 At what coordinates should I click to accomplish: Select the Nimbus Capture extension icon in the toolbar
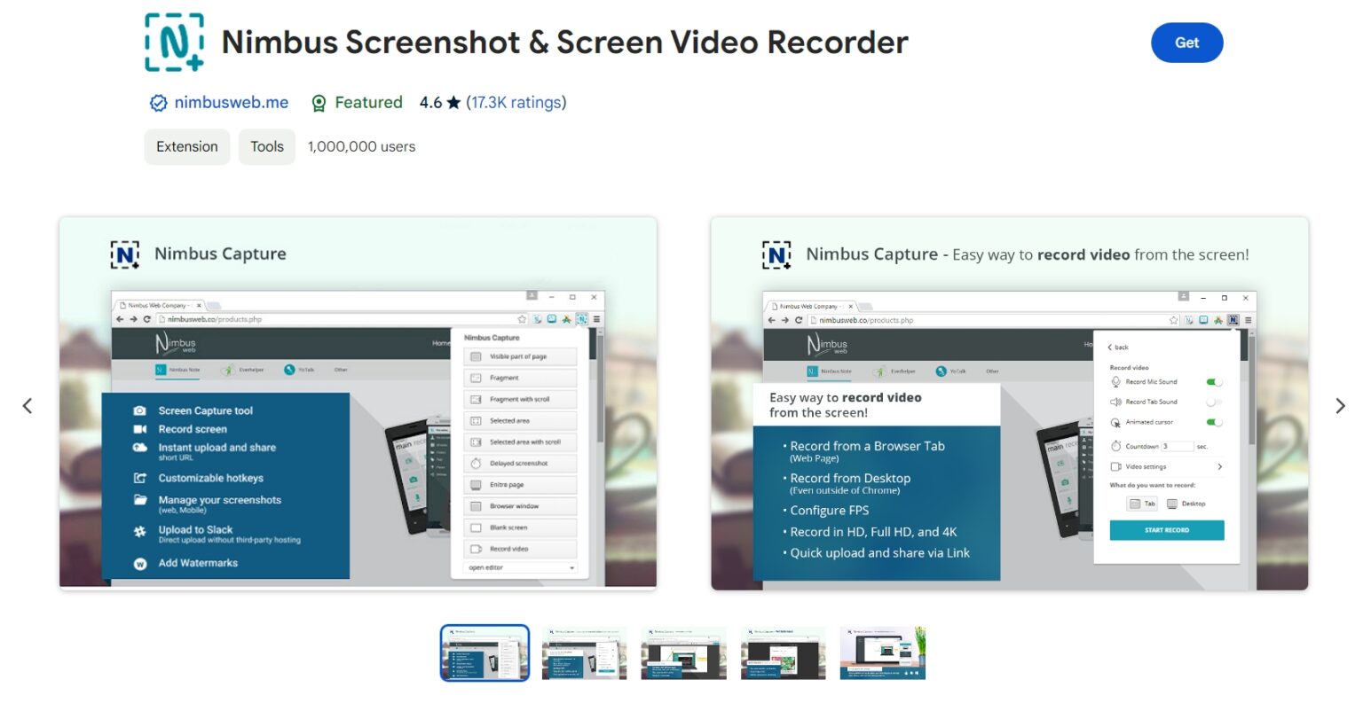[x=581, y=320]
